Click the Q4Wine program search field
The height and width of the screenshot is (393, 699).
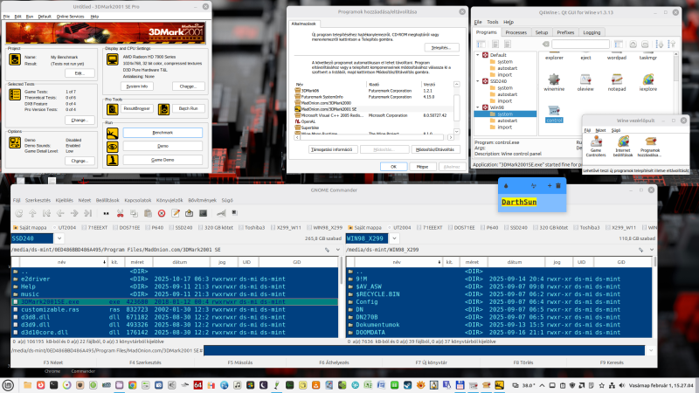pyautogui.click(x=580, y=45)
